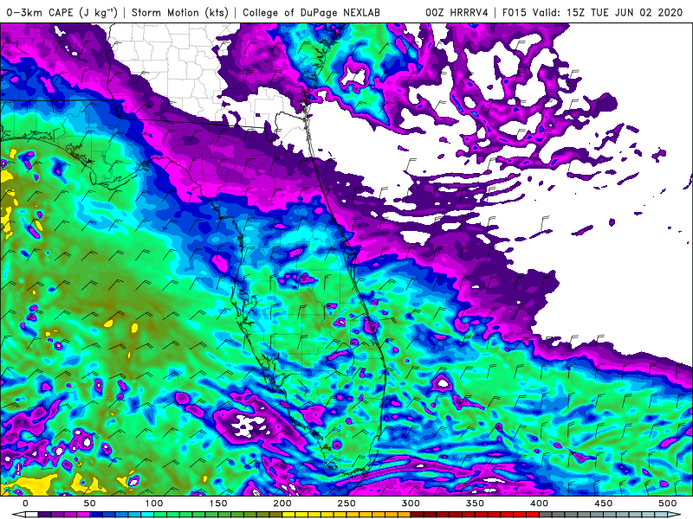Click the '400' color scale label
The height and width of the screenshot is (519, 693).
(x=539, y=503)
